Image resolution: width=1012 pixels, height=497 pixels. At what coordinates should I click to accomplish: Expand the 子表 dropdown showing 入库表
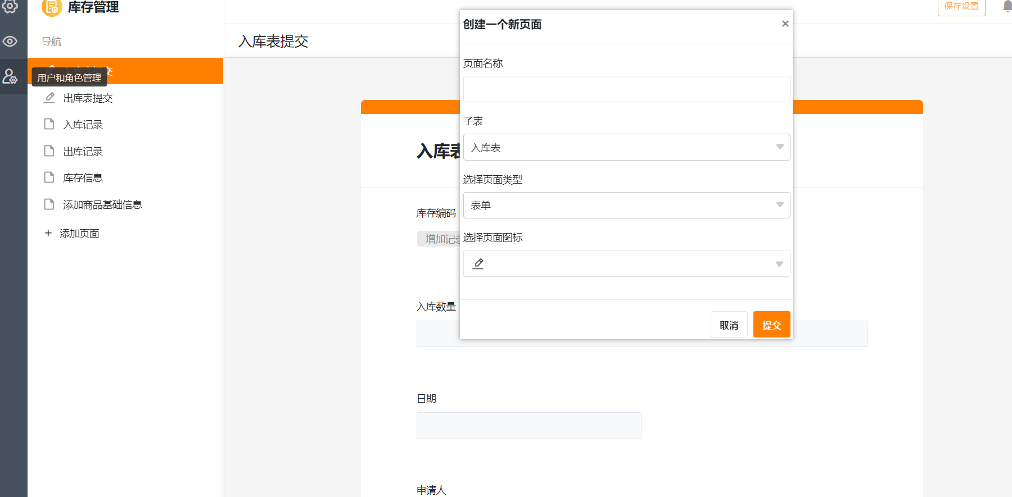[626, 147]
